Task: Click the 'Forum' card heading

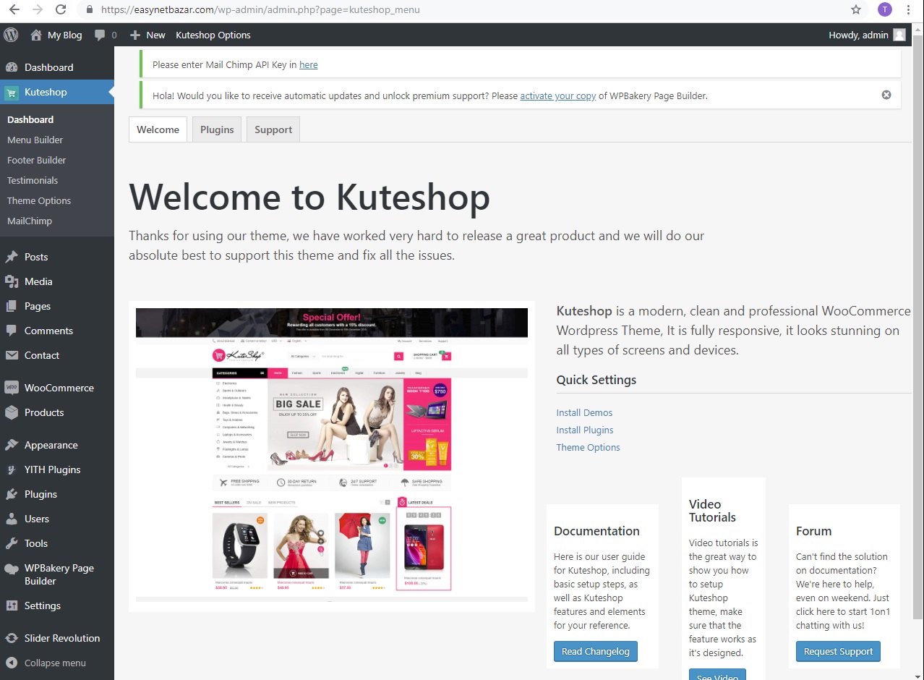Action: (813, 531)
